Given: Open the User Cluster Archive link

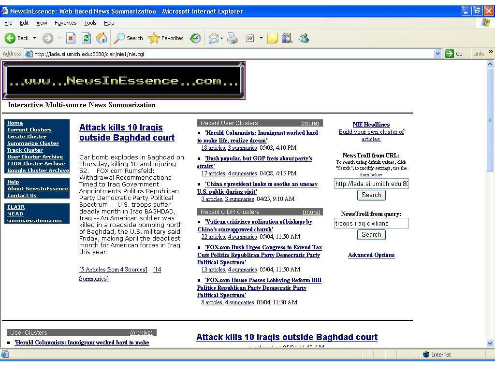Looking at the screenshot, I should pyautogui.click(x=35, y=157).
